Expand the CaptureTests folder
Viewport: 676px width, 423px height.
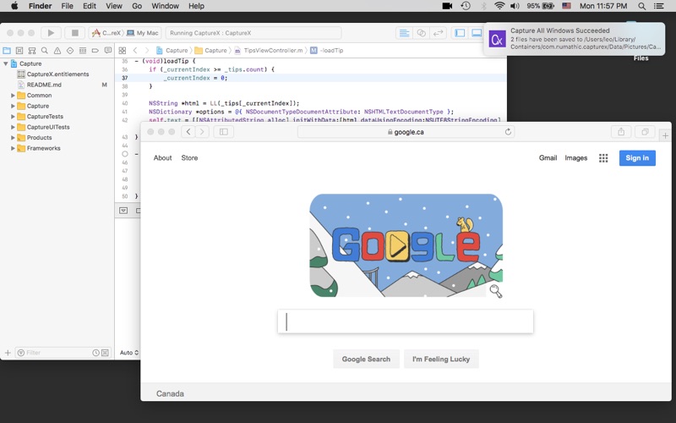pyautogui.click(x=13, y=117)
